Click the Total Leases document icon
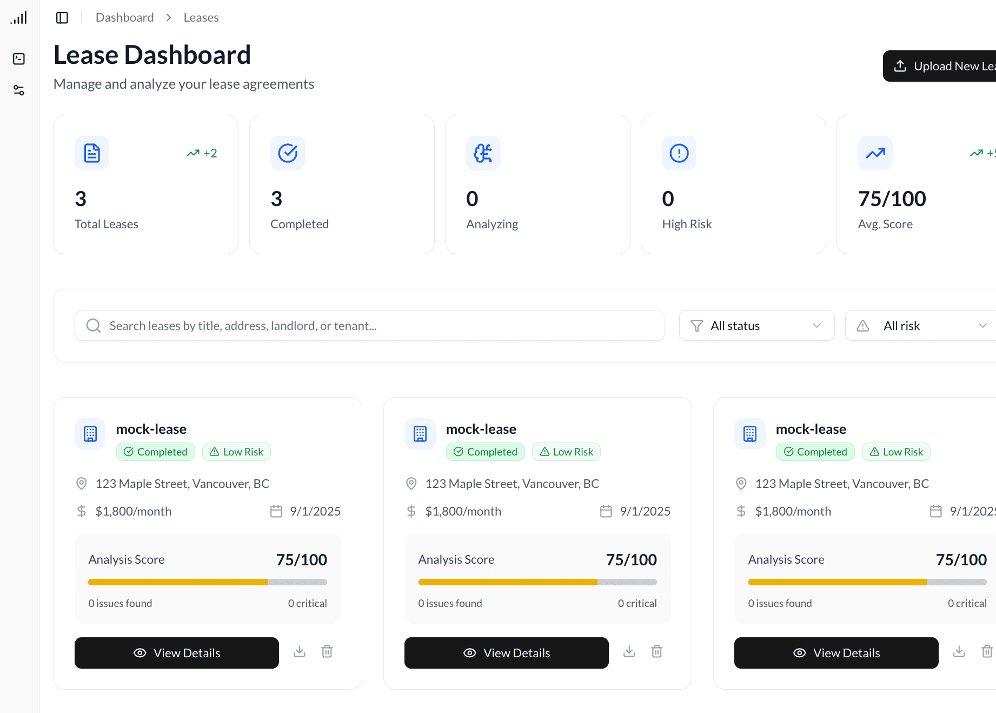Screen dimensions: 996x713 click(91, 153)
